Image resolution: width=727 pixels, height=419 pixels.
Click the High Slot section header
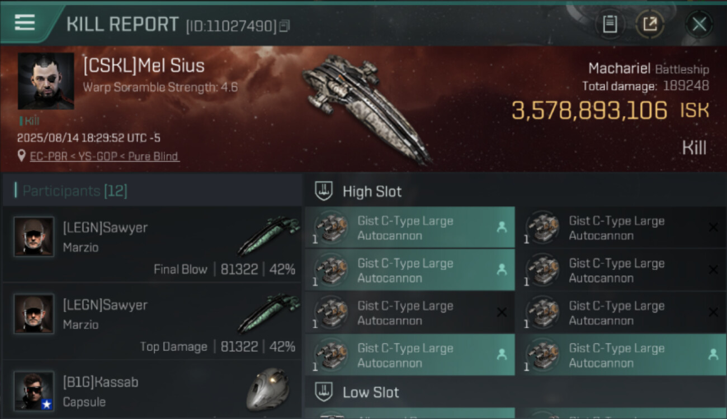pos(372,192)
